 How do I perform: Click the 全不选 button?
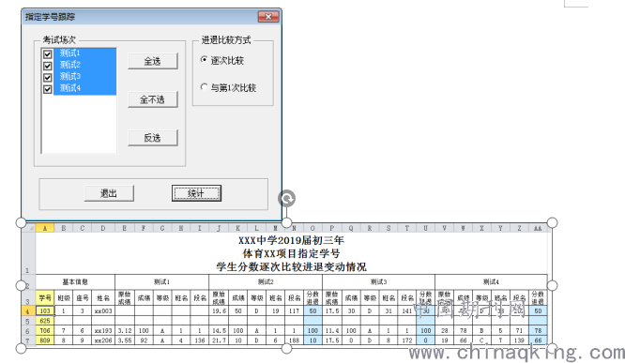[153, 99]
